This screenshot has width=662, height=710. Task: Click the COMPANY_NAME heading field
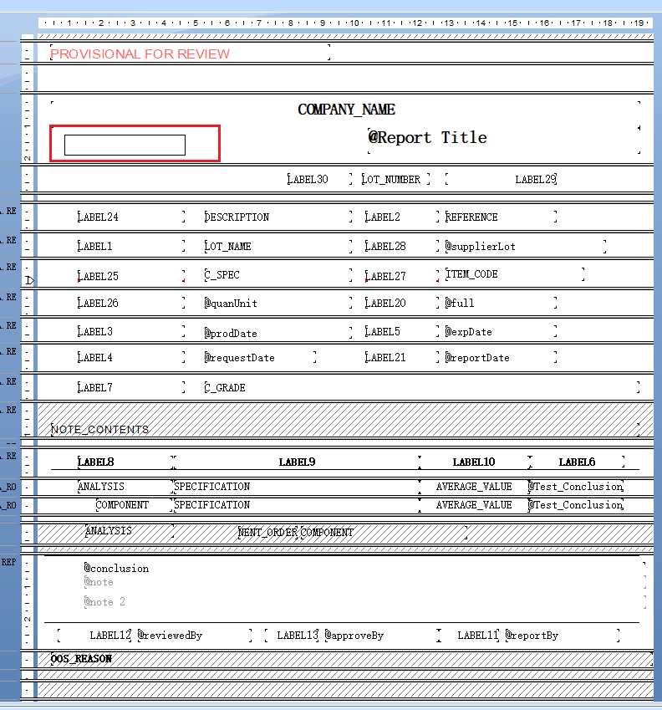click(346, 109)
